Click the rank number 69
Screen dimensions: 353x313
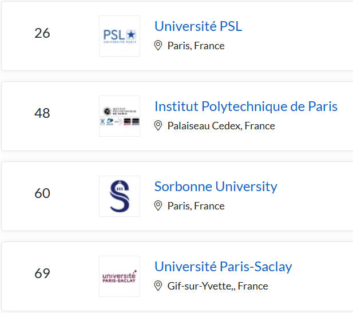[42, 274]
